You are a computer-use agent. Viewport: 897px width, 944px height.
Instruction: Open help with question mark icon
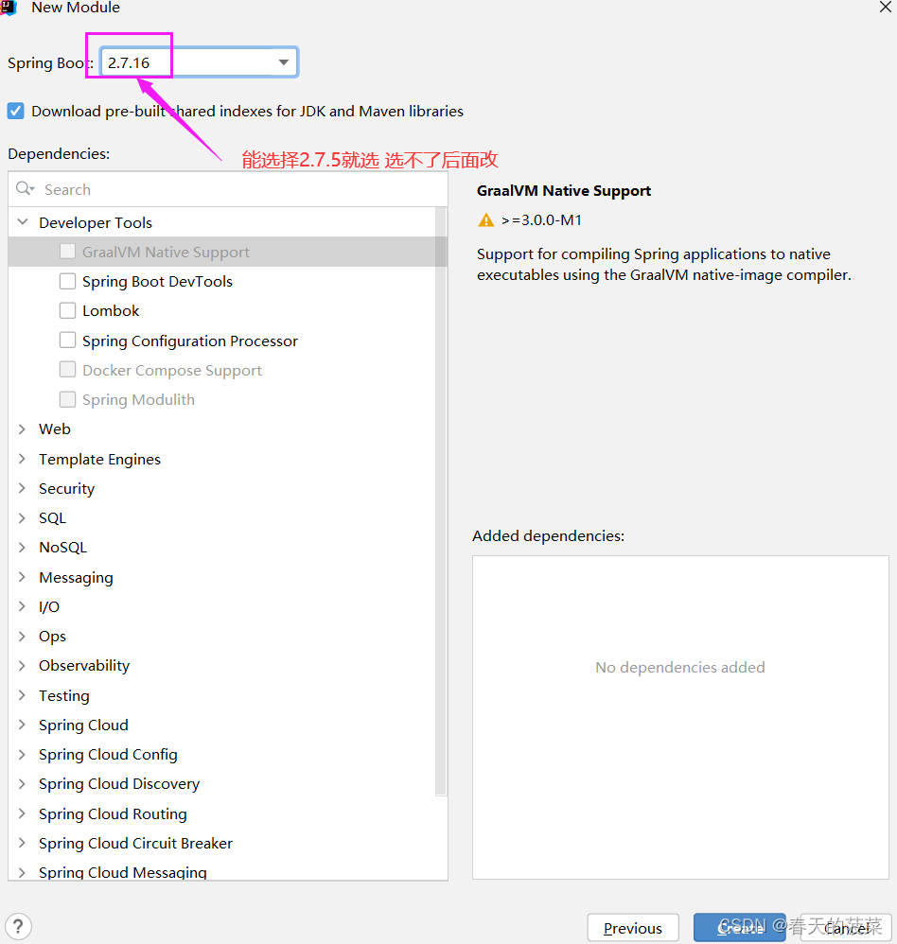tap(18, 927)
